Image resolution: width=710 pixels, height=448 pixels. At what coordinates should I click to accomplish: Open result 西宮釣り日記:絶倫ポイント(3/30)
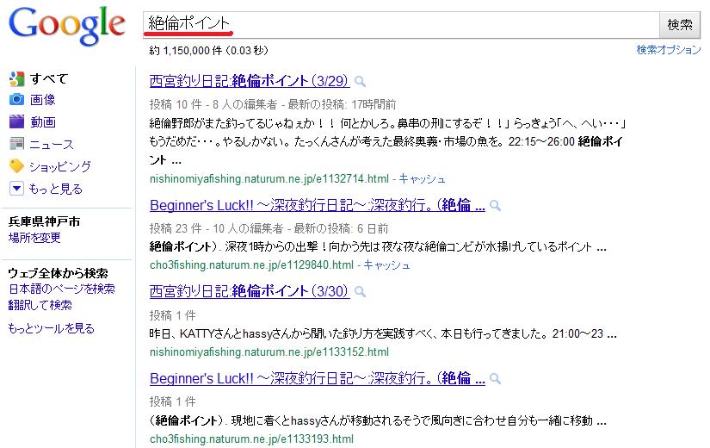point(249,291)
